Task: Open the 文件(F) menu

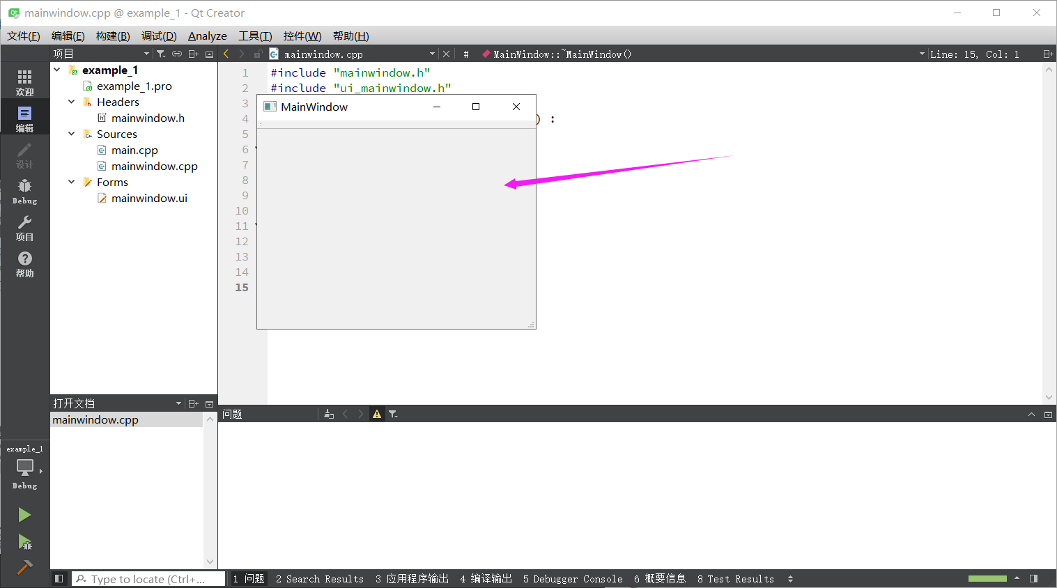Action: click(x=24, y=36)
